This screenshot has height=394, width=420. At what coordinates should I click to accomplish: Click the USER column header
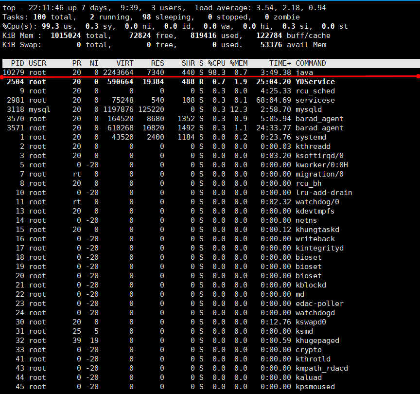(37, 63)
